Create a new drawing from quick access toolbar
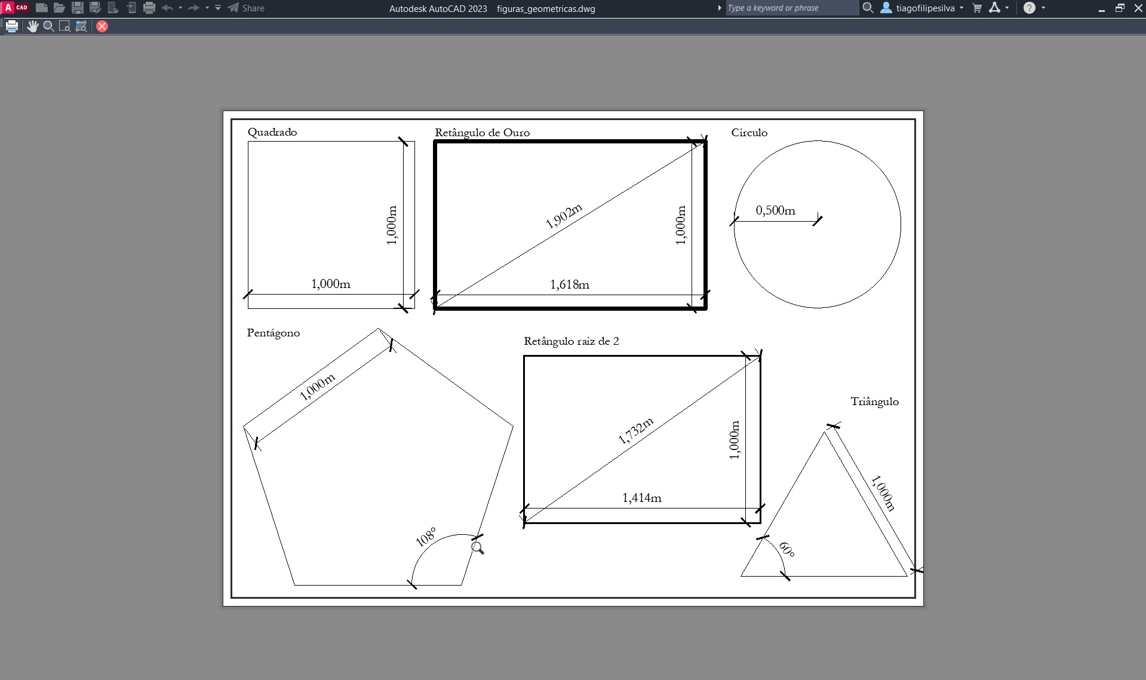 (42, 8)
